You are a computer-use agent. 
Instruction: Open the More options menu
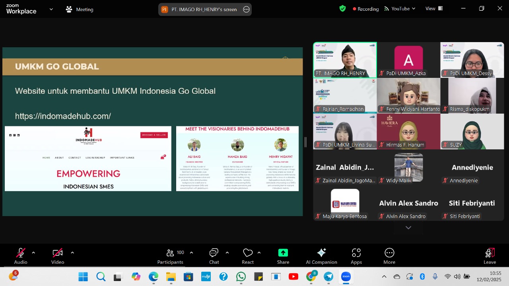(x=389, y=256)
